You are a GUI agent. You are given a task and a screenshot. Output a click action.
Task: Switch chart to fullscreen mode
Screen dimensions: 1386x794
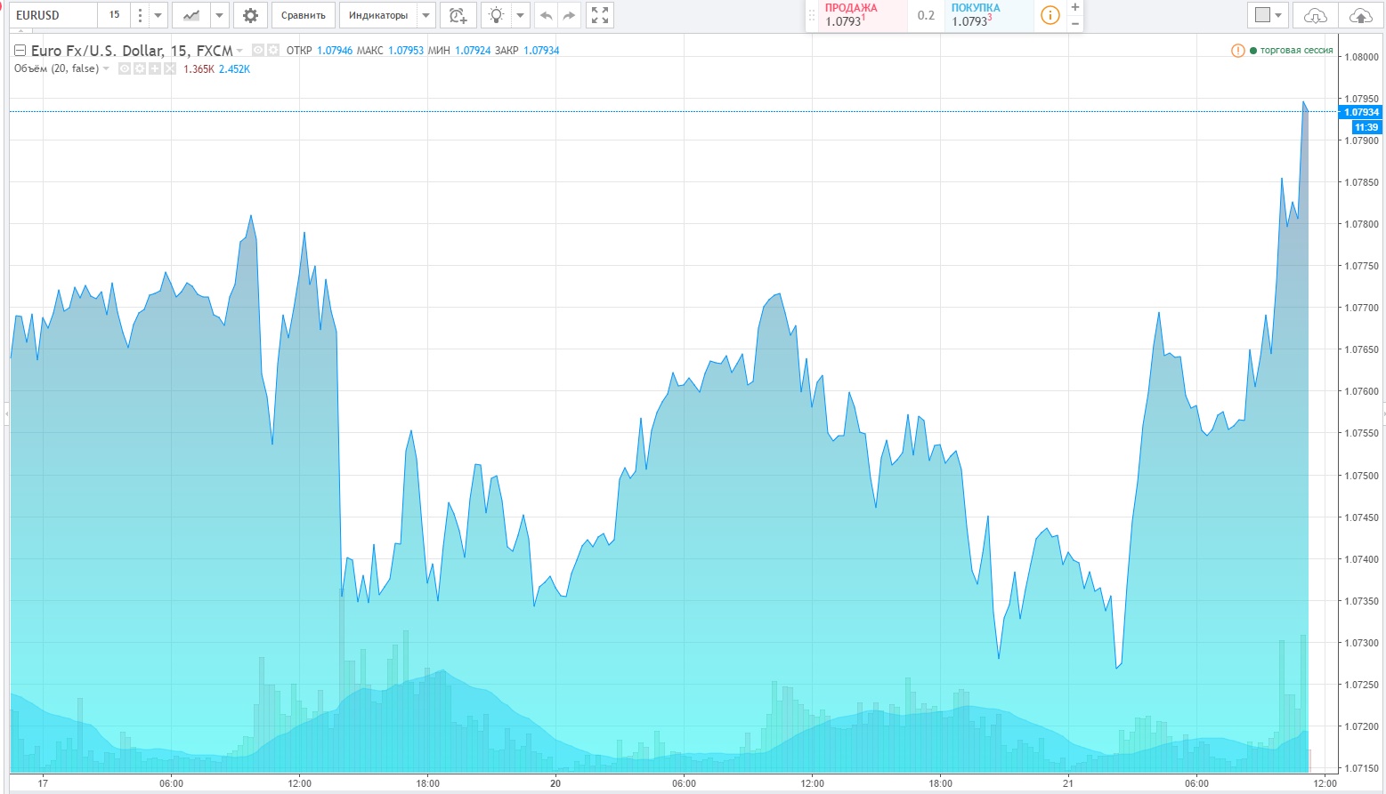pyautogui.click(x=600, y=15)
